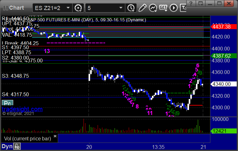Click the 21 date axis label
The width and height of the screenshot is (238, 151).
203,147
